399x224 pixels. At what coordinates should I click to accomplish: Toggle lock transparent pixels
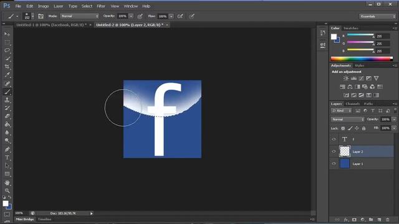click(343, 128)
